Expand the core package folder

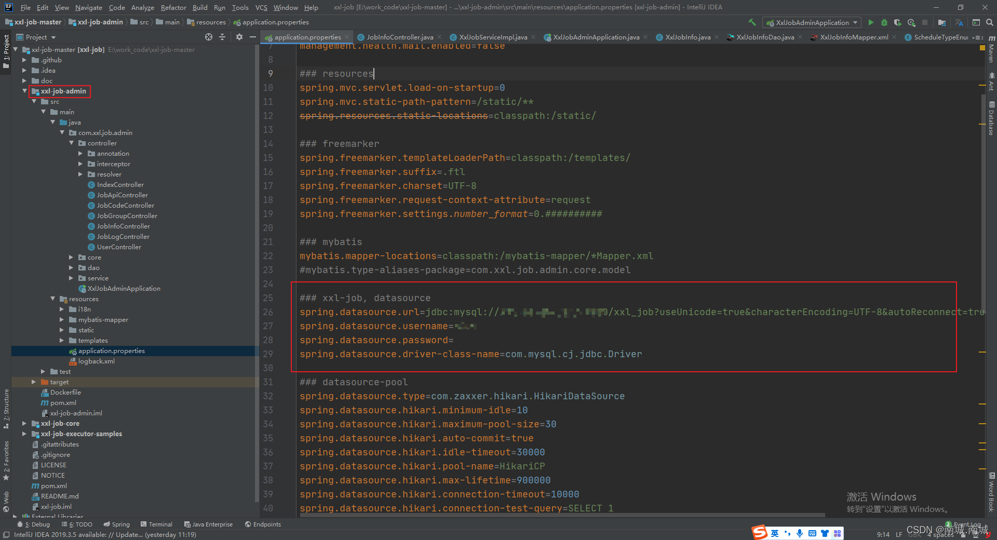pos(71,257)
